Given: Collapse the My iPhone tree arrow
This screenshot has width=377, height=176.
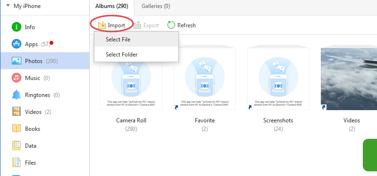Looking at the screenshot, I should pos(8,5).
